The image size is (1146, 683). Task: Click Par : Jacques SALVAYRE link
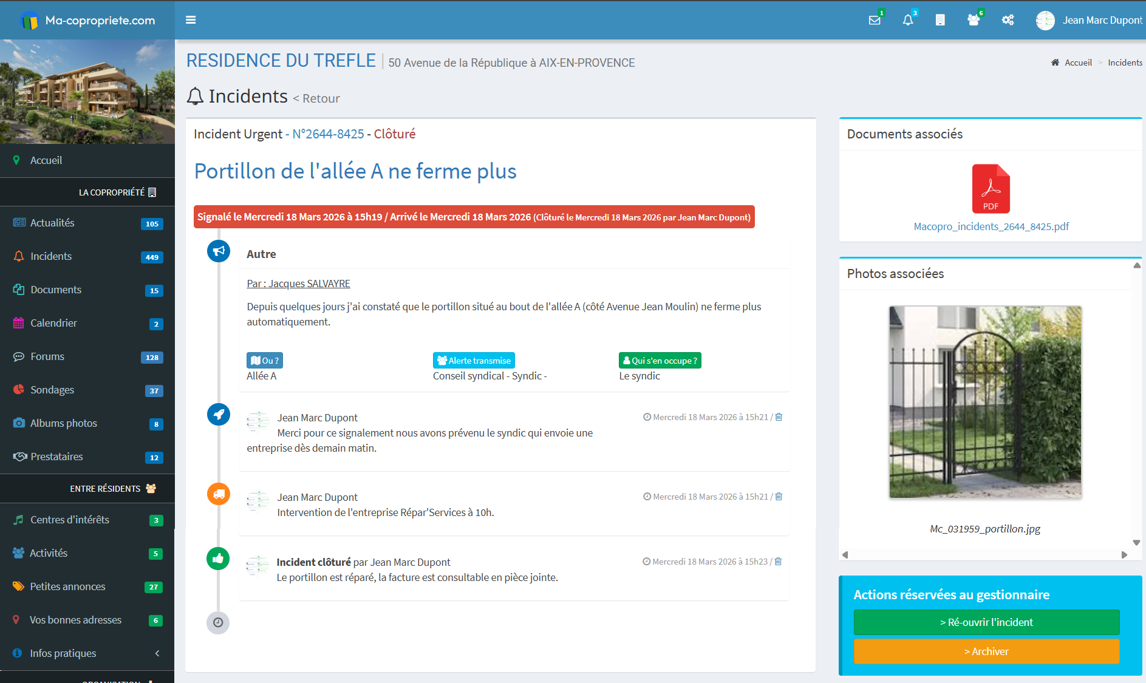pos(298,284)
